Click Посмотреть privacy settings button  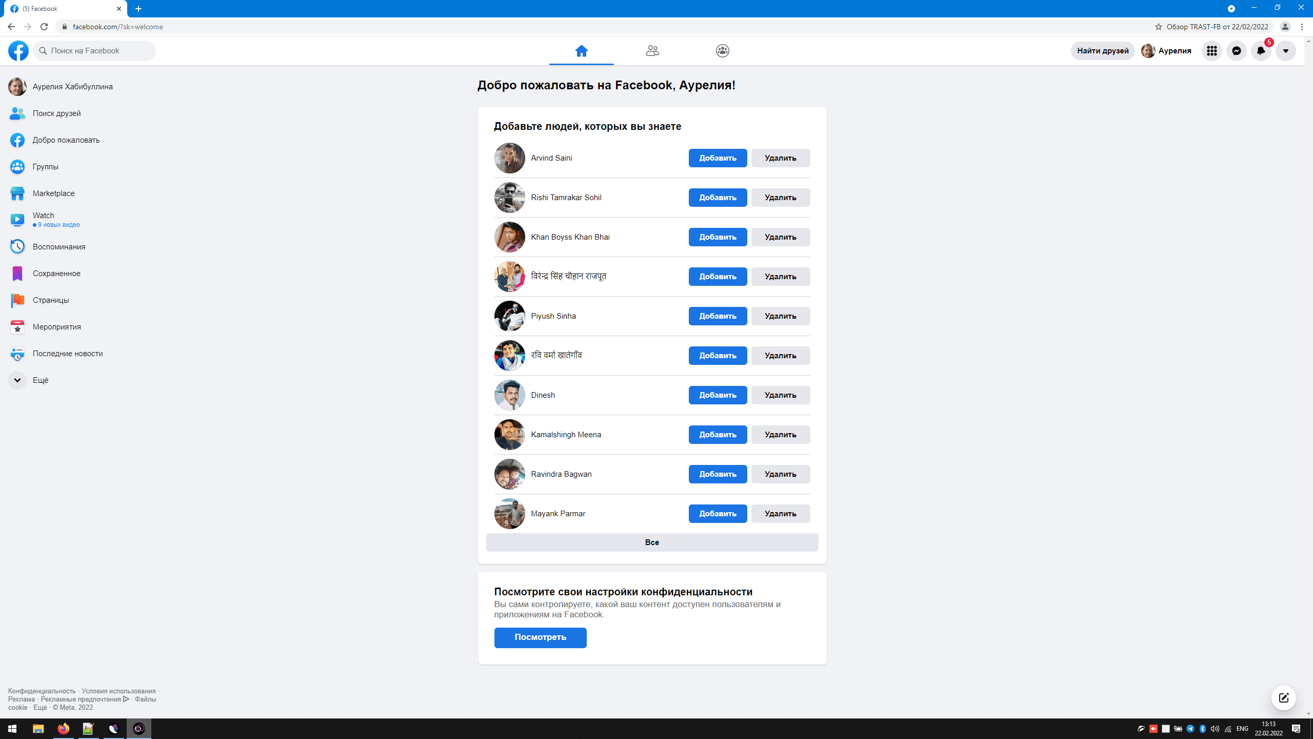point(540,637)
